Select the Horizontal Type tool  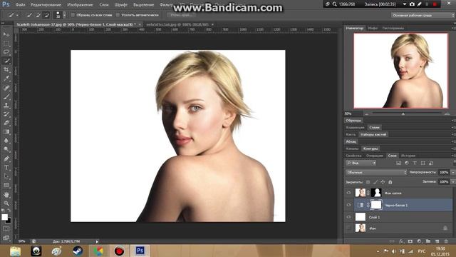tap(6, 168)
